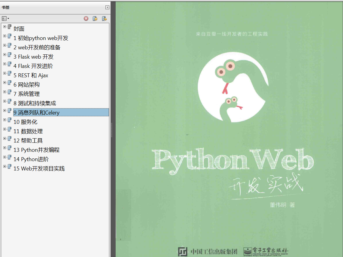Expand the 10 服务化 node
Screen dimensions: 343x257
click(x=5, y=120)
